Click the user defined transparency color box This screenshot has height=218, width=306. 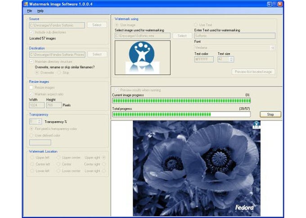[x=40, y=142]
